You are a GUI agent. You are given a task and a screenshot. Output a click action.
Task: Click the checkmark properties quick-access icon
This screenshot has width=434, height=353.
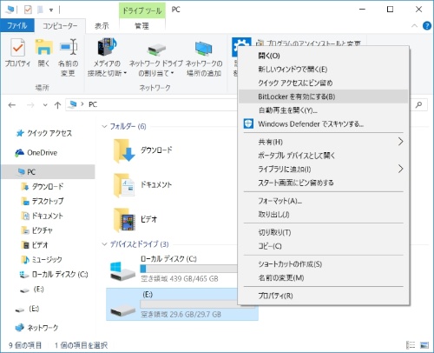click(28, 10)
